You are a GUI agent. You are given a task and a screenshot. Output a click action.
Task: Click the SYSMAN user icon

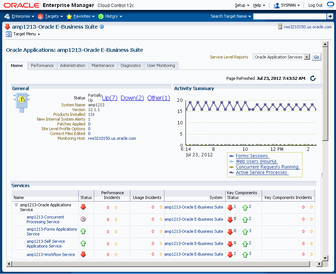276,6
